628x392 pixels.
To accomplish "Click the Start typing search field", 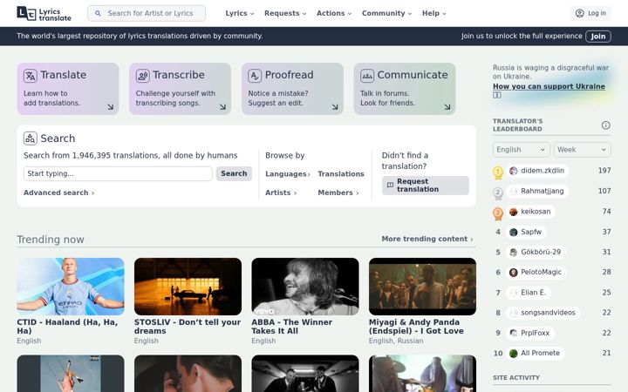I will pyautogui.click(x=118, y=173).
